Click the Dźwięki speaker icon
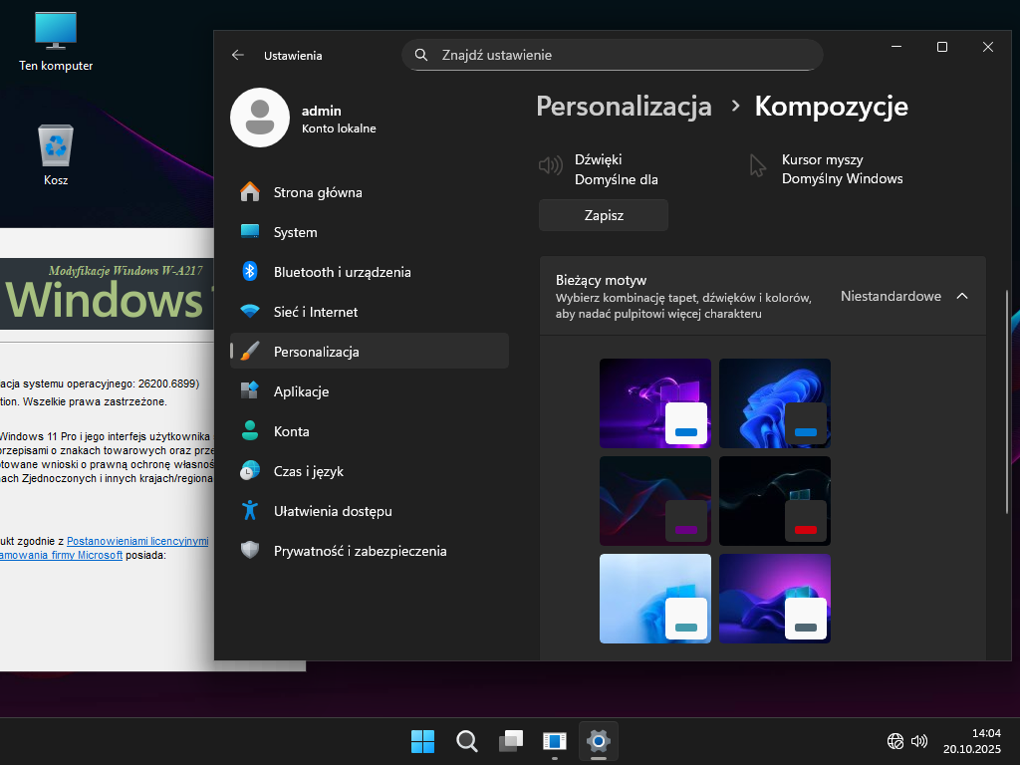Viewport: 1020px width, 765px height. [550, 165]
